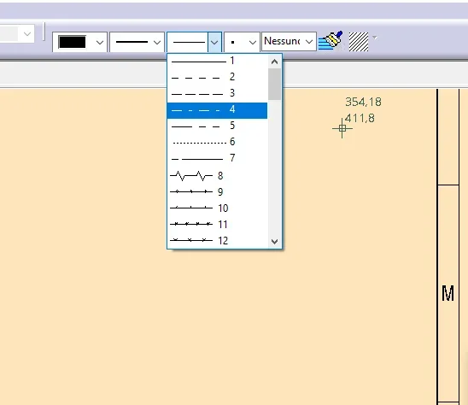Select line style 9 with diamond markers
Viewport: 468px width, 405px height.
[x=217, y=191]
